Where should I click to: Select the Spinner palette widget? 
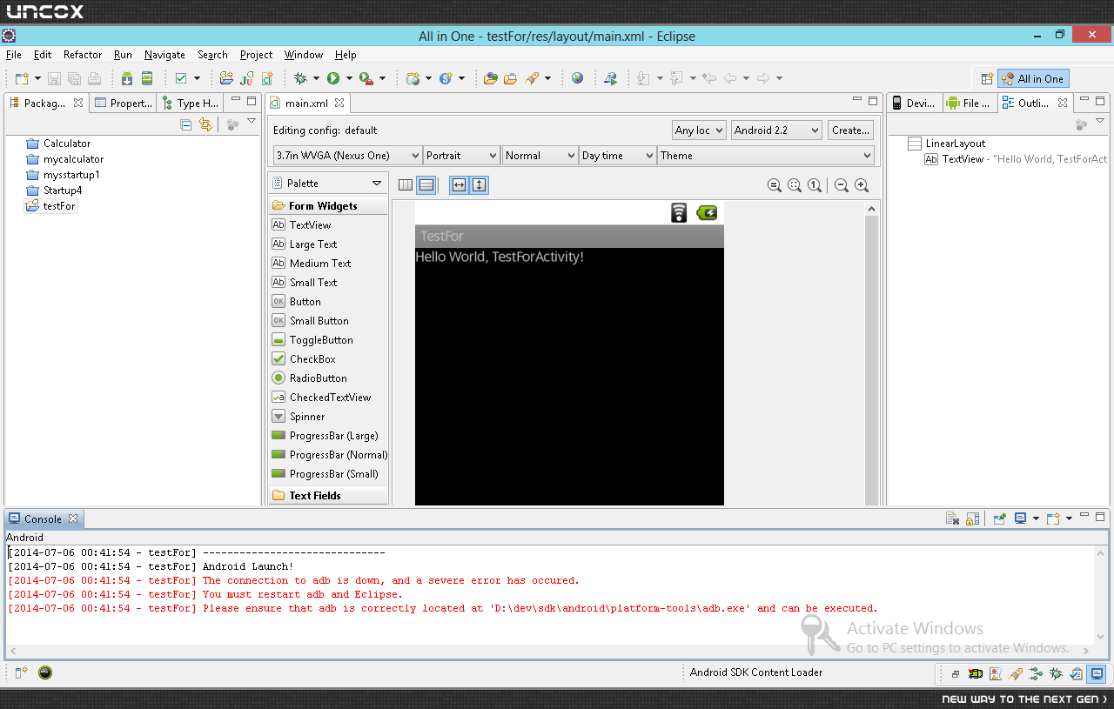tap(328, 417)
